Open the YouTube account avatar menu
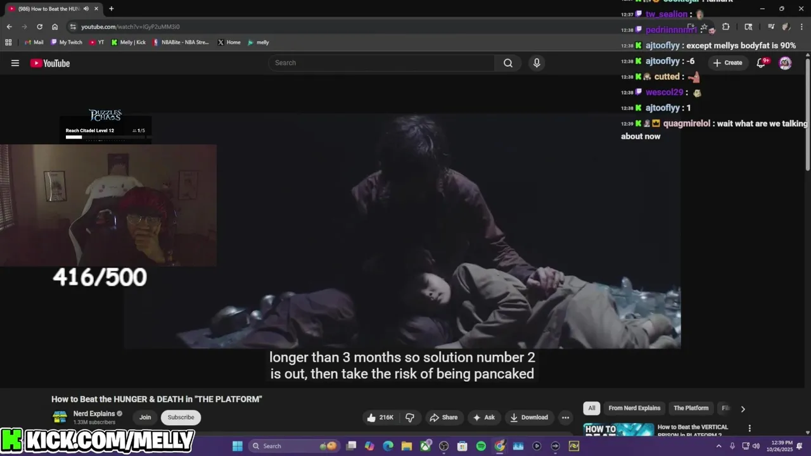This screenshot has height=456, width=811. (x=785, y=63)
